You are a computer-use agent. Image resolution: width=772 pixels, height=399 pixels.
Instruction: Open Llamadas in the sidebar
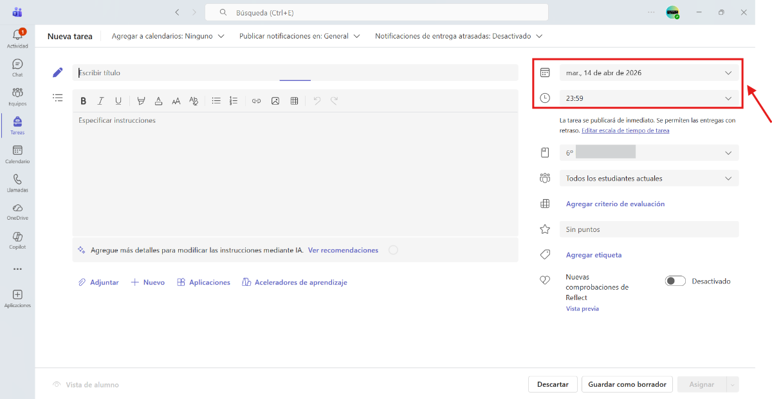pyautogui.click(x=17, y=183)
